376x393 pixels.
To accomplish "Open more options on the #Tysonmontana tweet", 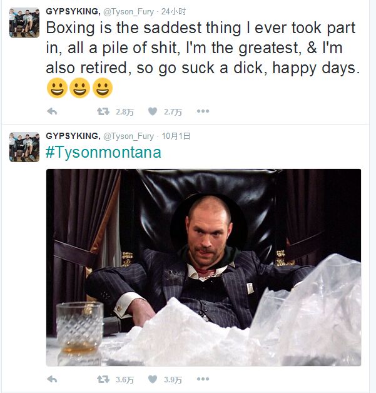I will tap(203, 379).
